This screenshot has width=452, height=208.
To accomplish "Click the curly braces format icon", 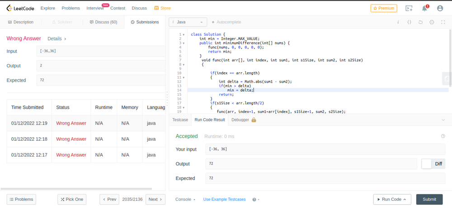I will (x=409, y=22).
